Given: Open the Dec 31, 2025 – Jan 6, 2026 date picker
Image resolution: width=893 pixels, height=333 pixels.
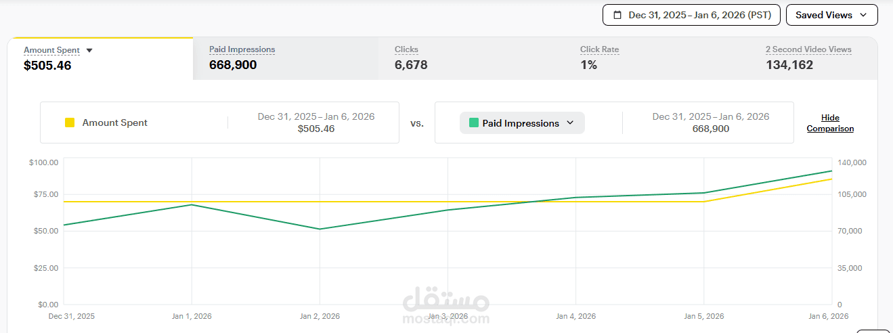Looking at the screenshot, I should 691,15.
